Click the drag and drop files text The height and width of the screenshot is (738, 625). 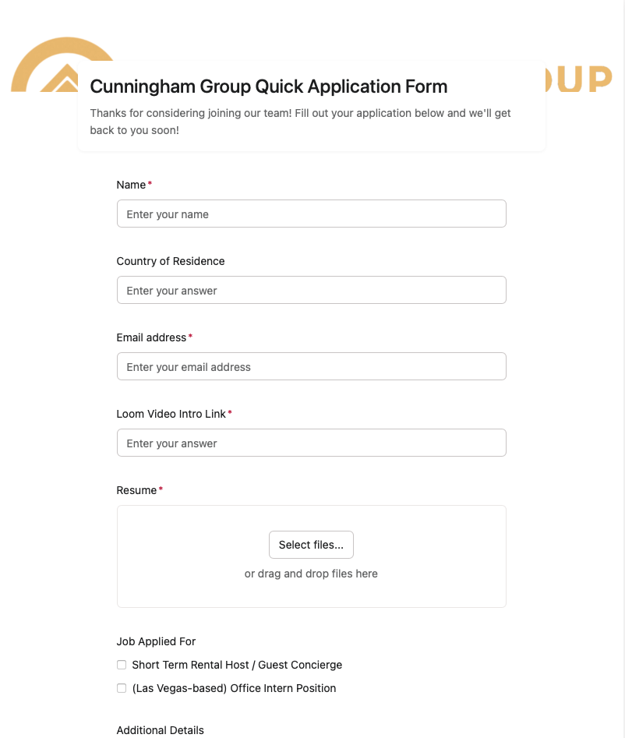coord(311,574)
